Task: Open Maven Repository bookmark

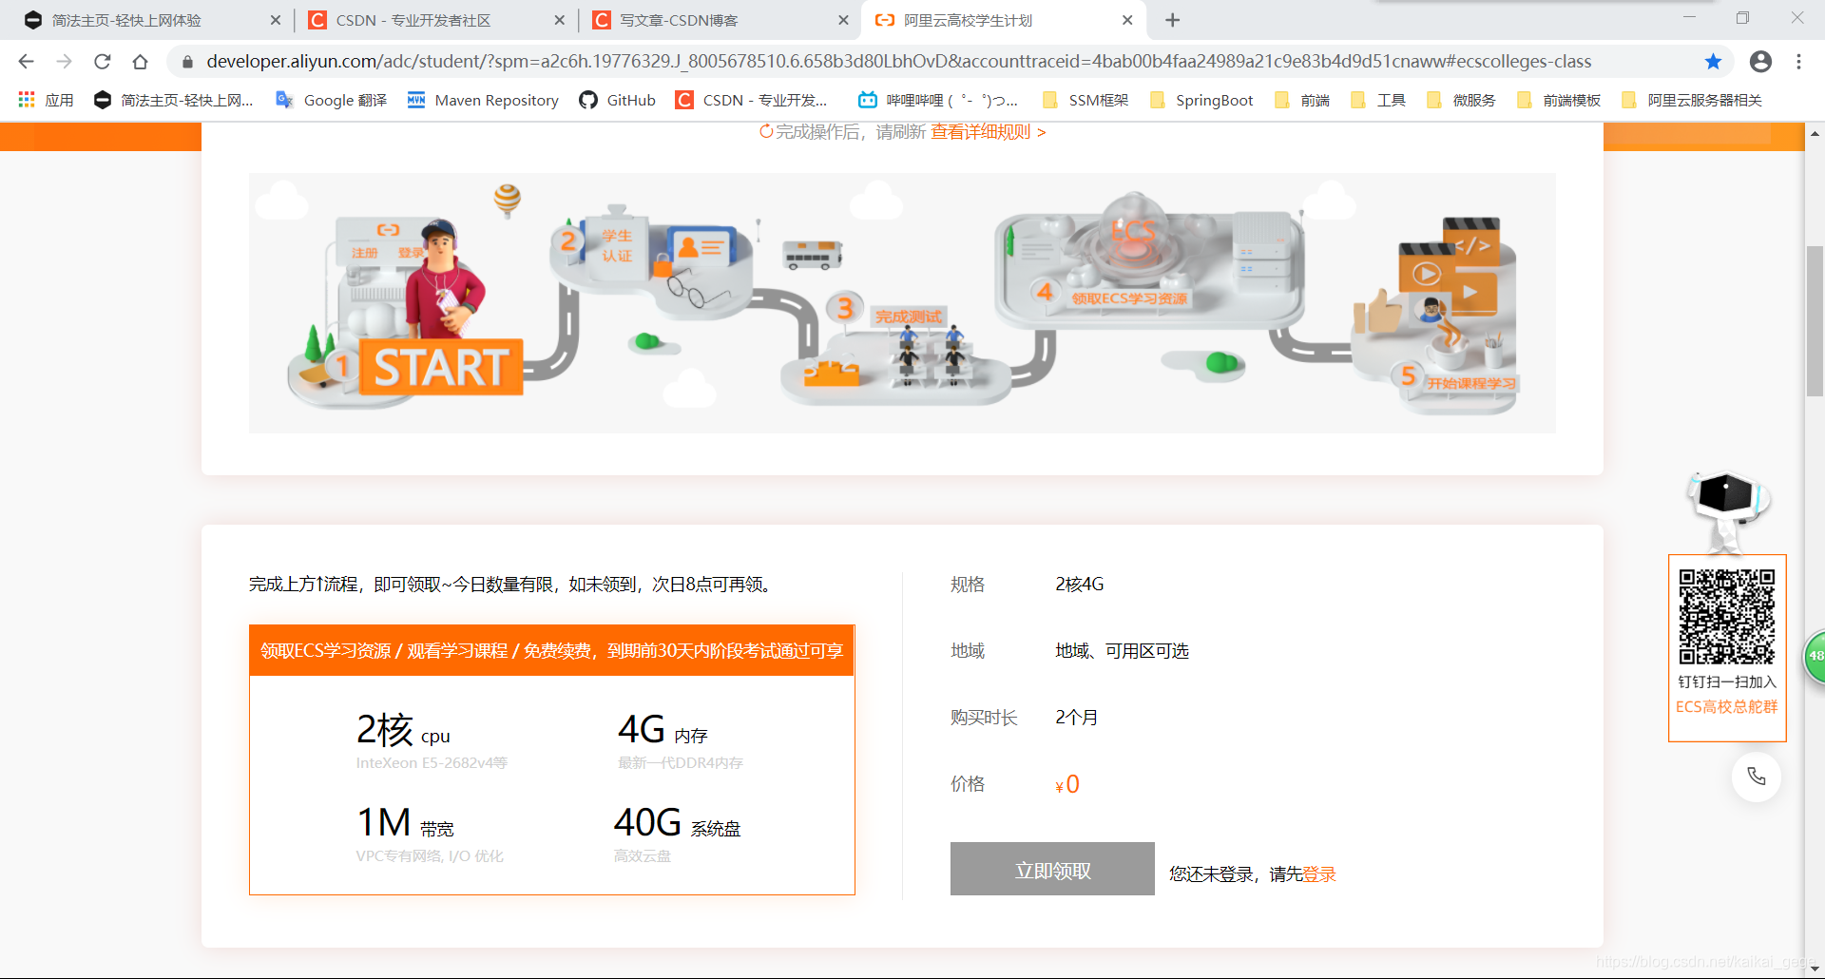Action: 483,100
